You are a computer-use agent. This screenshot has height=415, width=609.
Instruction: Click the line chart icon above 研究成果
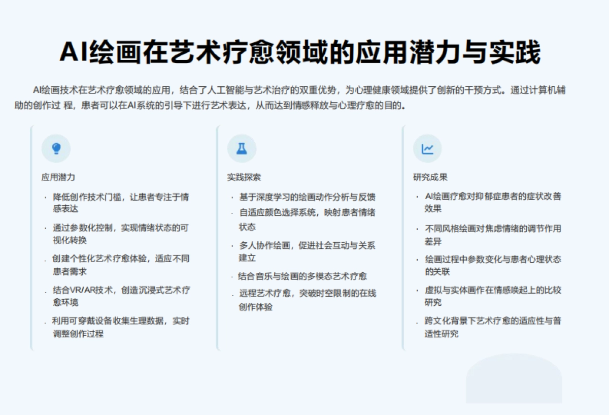[x=428, y=148]
